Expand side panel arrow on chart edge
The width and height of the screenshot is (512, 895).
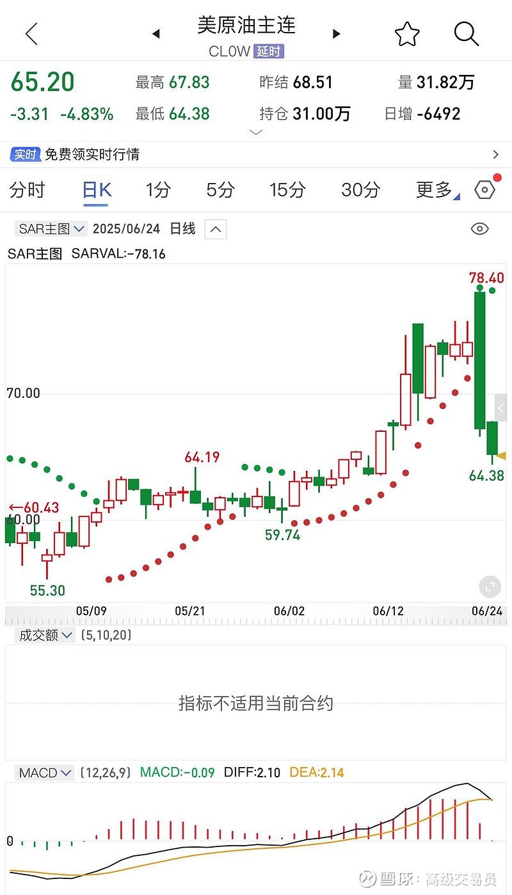[501, 408]
